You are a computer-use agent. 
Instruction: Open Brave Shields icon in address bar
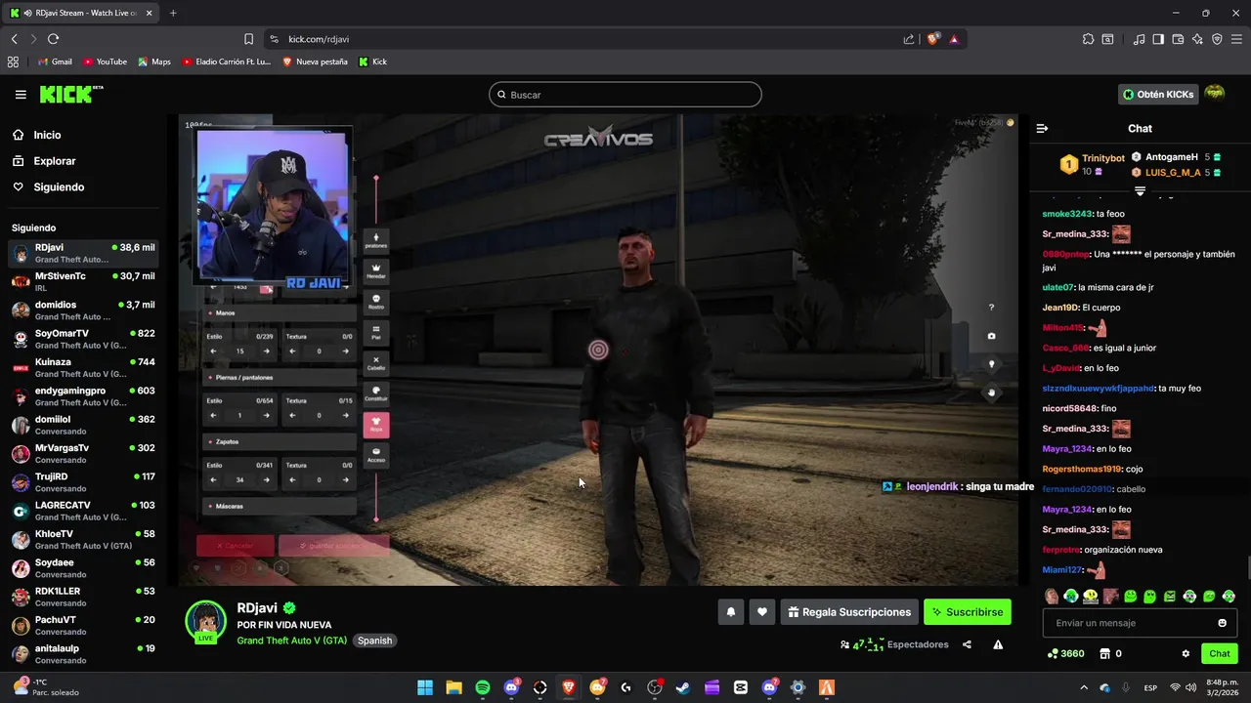[x=933, y=39]
